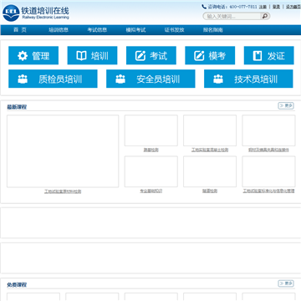This screenshot has height=301, width=301.
Task: Open the 报名指南 navigation item
Action: 213,30
